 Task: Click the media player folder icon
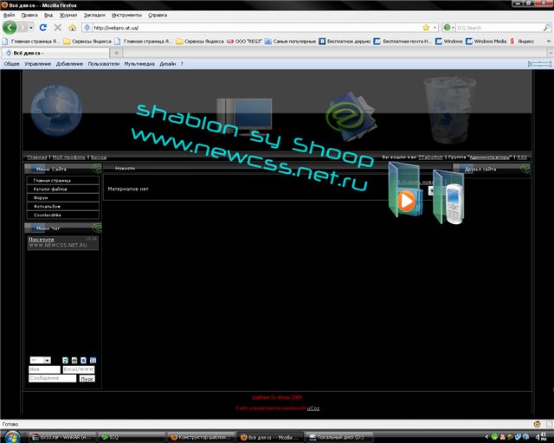click(406, 189)
